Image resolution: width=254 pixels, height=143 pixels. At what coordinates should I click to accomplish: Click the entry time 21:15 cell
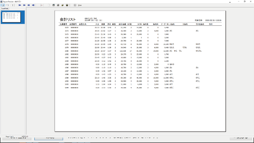pos(97,27)
